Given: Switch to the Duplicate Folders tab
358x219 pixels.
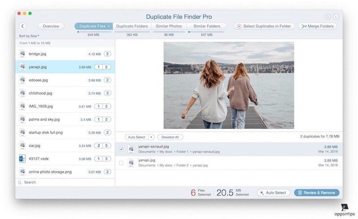Looking at the screenshot, I should (x=132, y=26).
